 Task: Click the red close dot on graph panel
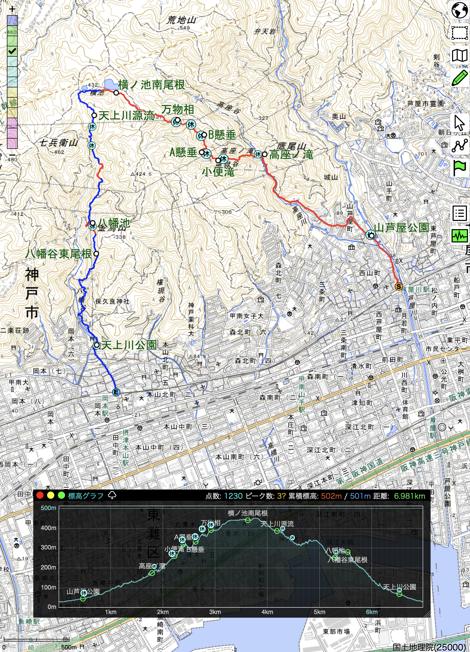click(40, 495)
